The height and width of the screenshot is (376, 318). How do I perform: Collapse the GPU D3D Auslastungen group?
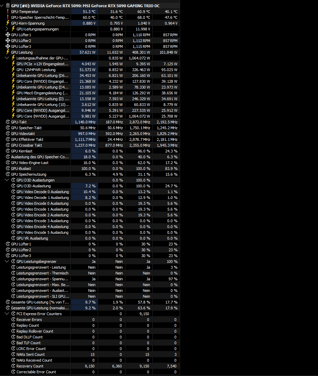[x=7, y=180]
